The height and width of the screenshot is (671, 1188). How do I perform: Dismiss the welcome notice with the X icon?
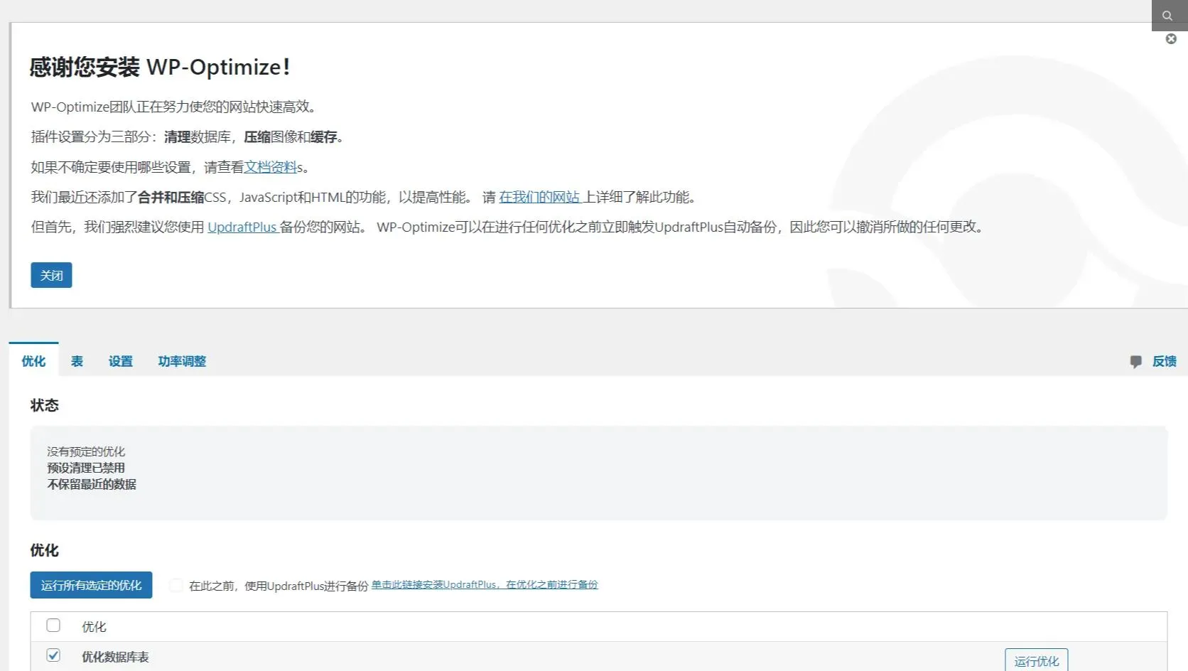(1171, 39)
